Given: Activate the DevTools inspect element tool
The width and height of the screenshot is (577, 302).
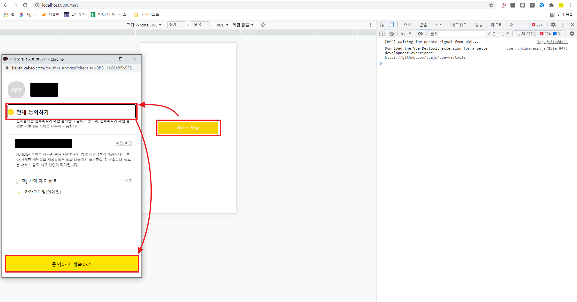Looking at the screenshot, I should [382, 25].
